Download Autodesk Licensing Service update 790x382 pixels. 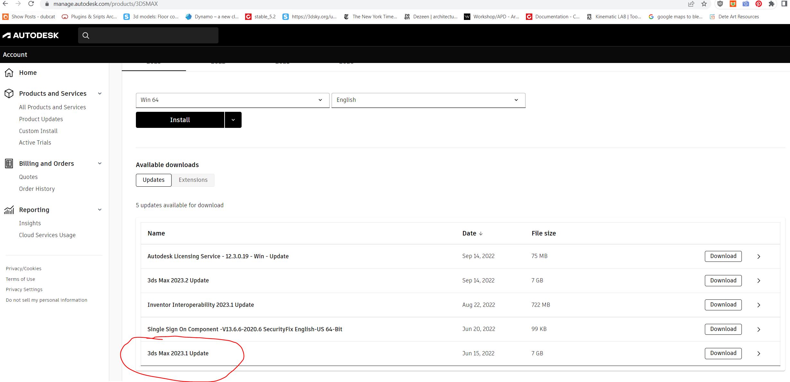click(723, 256)
